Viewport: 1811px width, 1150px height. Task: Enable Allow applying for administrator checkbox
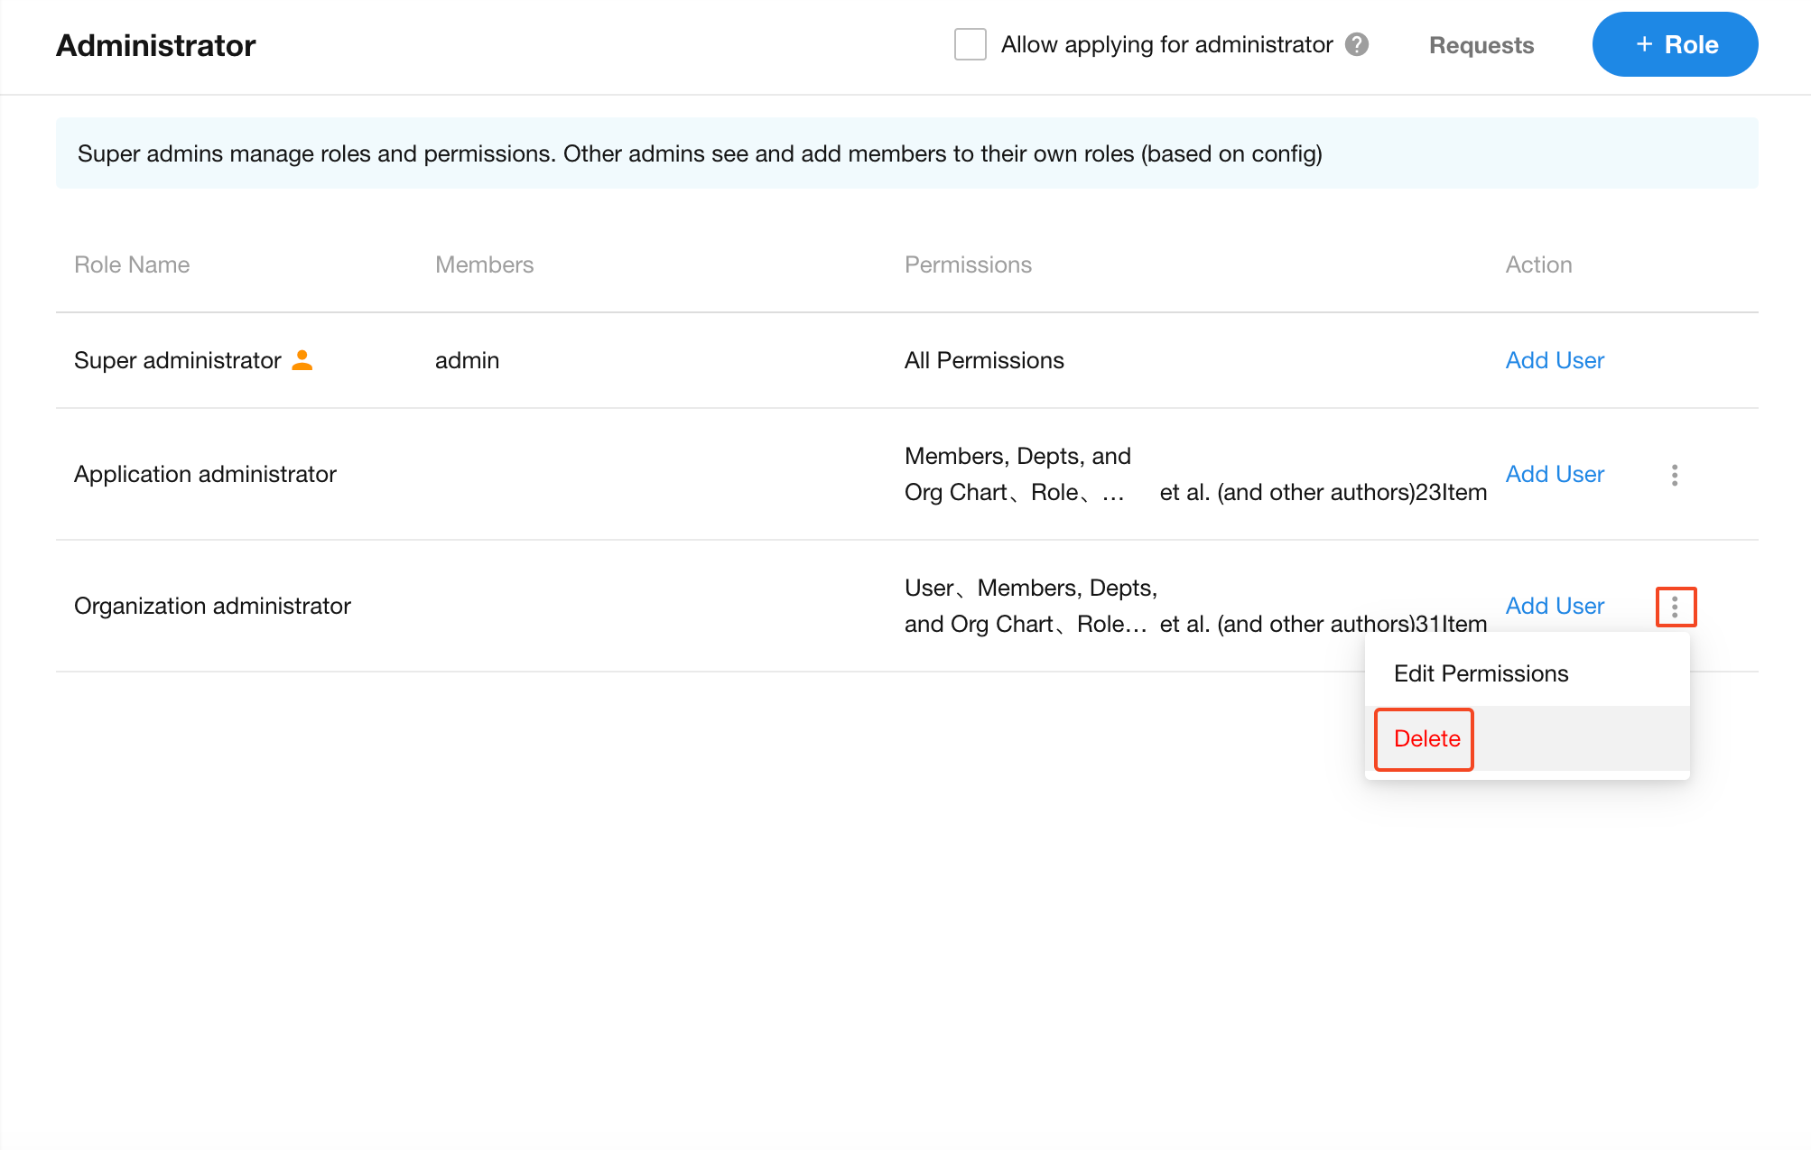(x=971, y=44)
